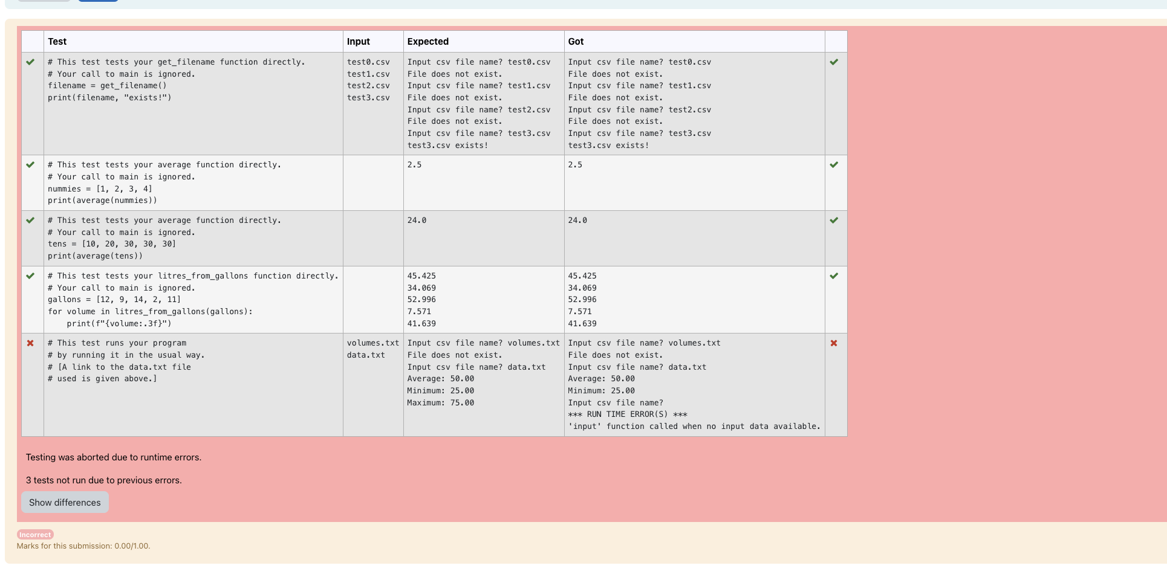Viewport: 1167px width, 580px height.
Task: Click 'Testing was aborted due to runtime errors' message
Action: click(x=114, y=457)
